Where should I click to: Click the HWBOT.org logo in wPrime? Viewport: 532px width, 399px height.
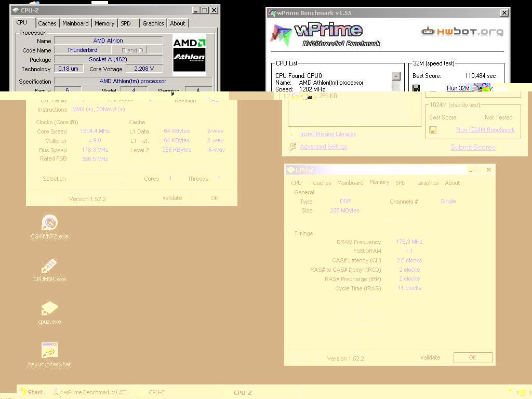point(462,32)
